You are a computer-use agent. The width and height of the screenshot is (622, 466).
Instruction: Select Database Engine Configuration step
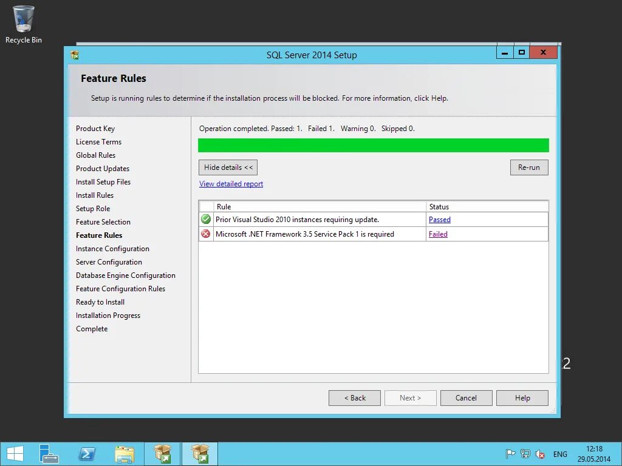126,275
